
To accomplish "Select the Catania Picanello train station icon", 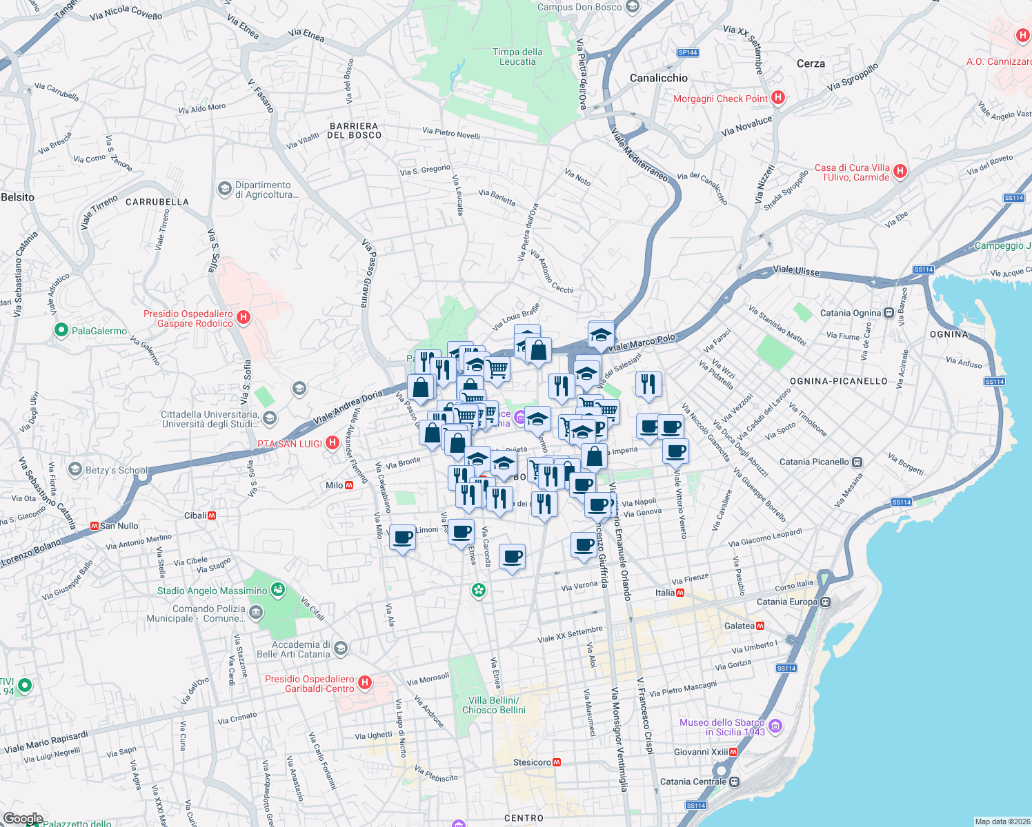I will (857, 462).
